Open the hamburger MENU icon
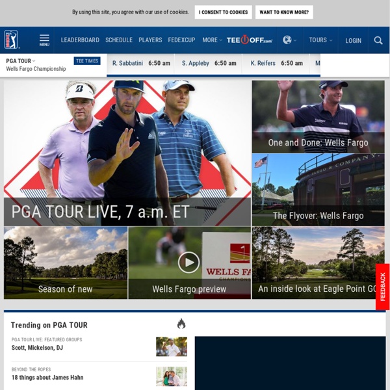The width and height of the screenshot is (390, 390). click(44, 40)
